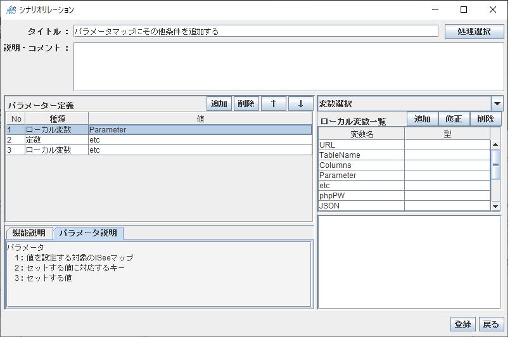Select Parameter in the local variable list
This screenshot has width=510, height=339.
361,176
